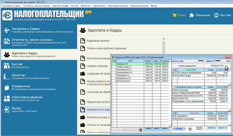Open Отраслевые решения menu
The height and width of the screenshot is (136, 233).
(117, 6)
